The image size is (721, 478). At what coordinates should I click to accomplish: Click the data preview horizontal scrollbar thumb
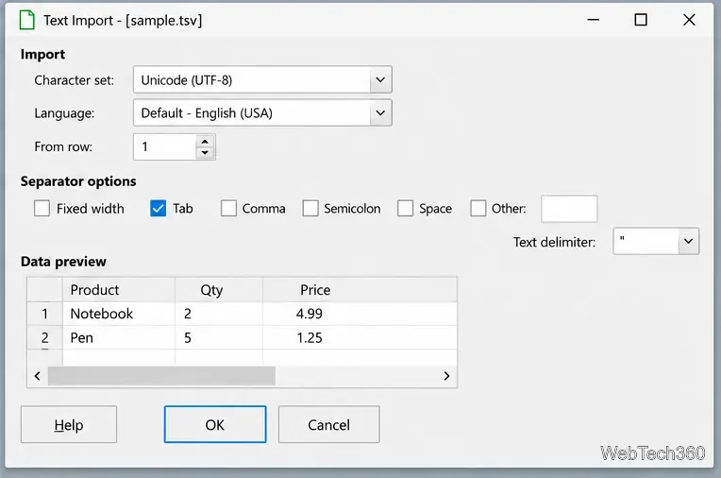pos(161,376)
